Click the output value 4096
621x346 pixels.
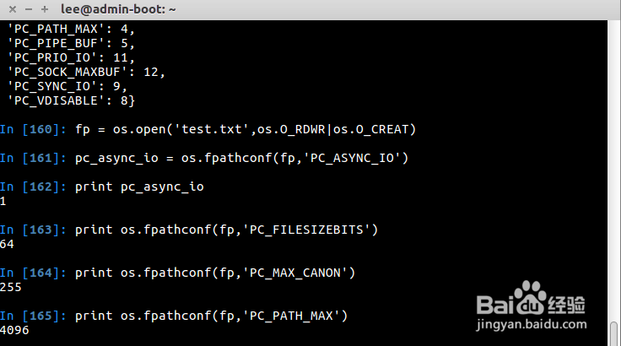pyautogui.click(x=15, y=329)
